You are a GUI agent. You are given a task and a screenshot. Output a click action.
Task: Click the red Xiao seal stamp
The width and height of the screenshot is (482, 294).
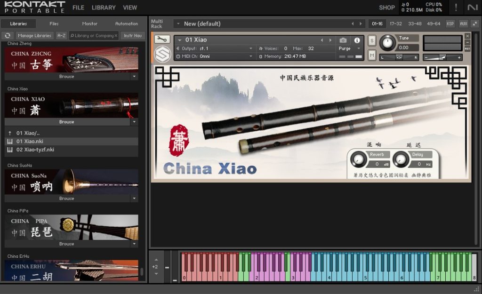point(178,140)
